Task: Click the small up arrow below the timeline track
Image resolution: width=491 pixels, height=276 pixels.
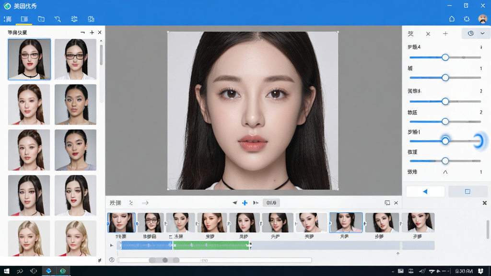Action: (397, 253)
